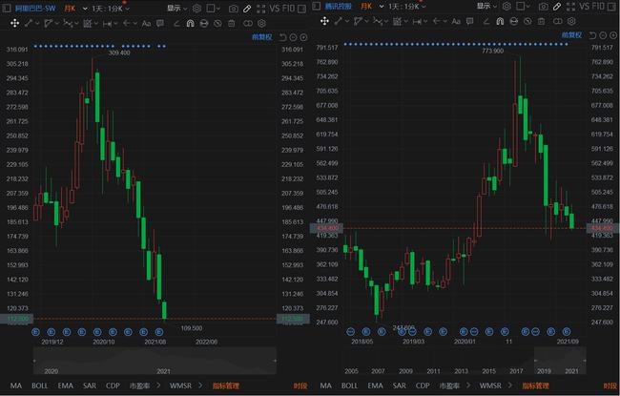Screen dimensions: 620x396
Task: Click the 时段 button under Tencent chart
Action: pyautogui.click(x=603, y=386)
